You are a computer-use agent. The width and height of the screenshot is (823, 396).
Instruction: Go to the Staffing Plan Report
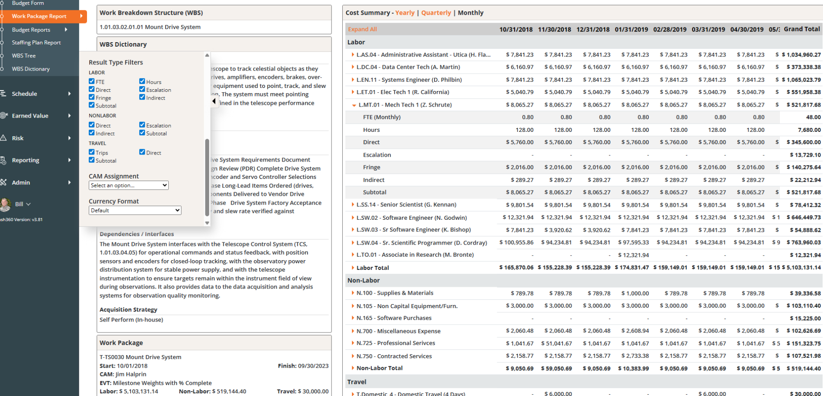pos(36,43)
